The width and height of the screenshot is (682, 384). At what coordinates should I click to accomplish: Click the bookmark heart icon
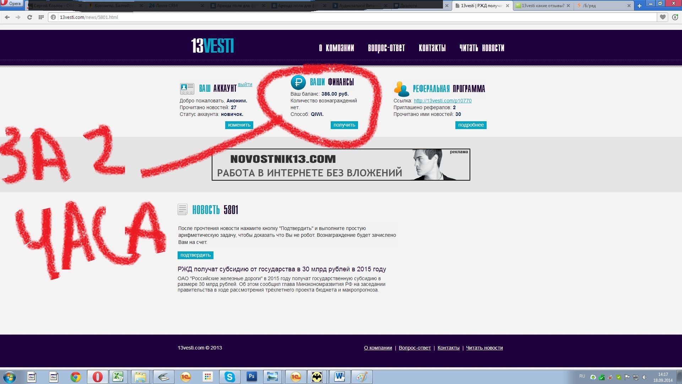pyautogui.click(x=663, y=17)
